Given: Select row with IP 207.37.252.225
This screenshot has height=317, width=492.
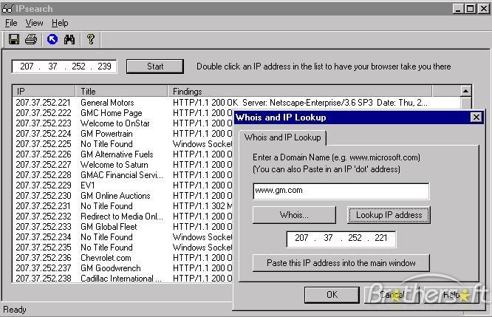Looking at the screenshot, I should (123, 144).
